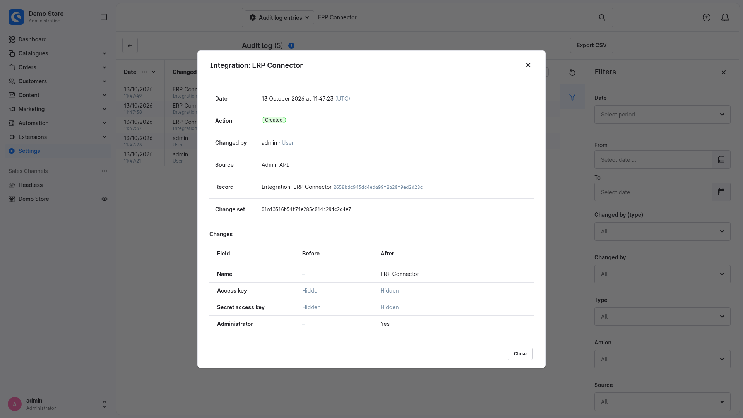Open the Sales Channels more options

(104, 171)
